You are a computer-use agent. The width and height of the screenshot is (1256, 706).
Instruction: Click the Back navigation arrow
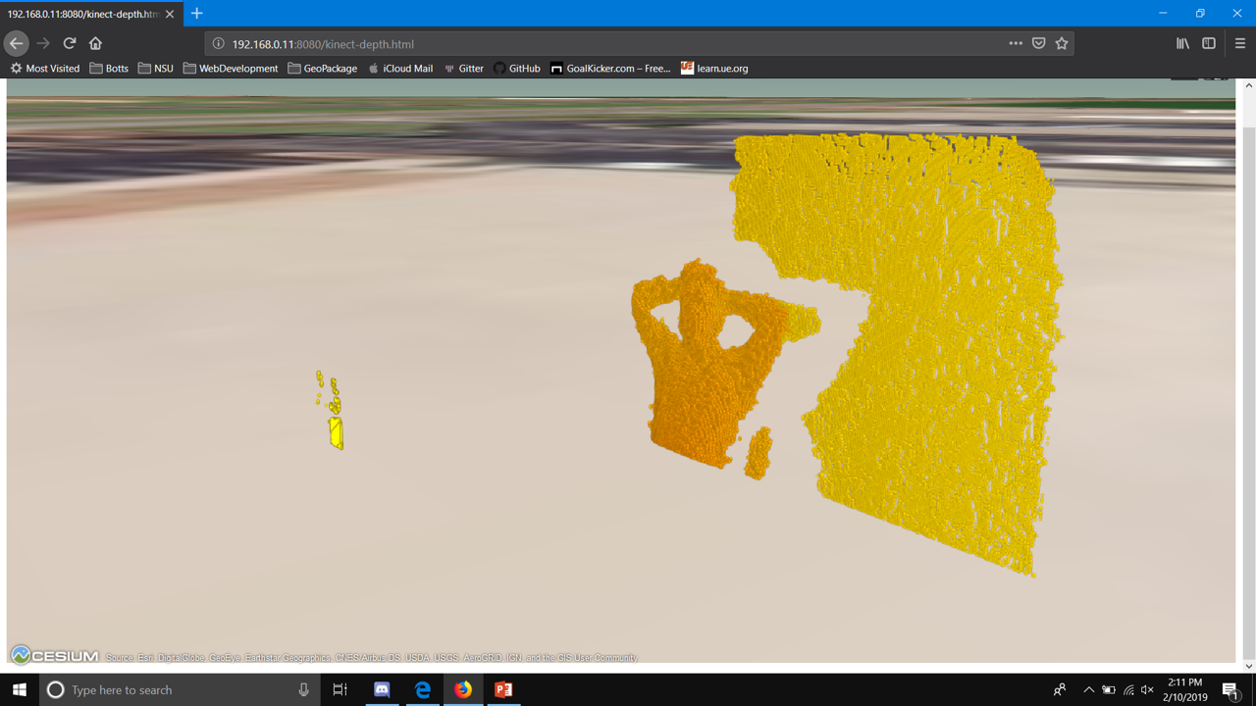16,43
